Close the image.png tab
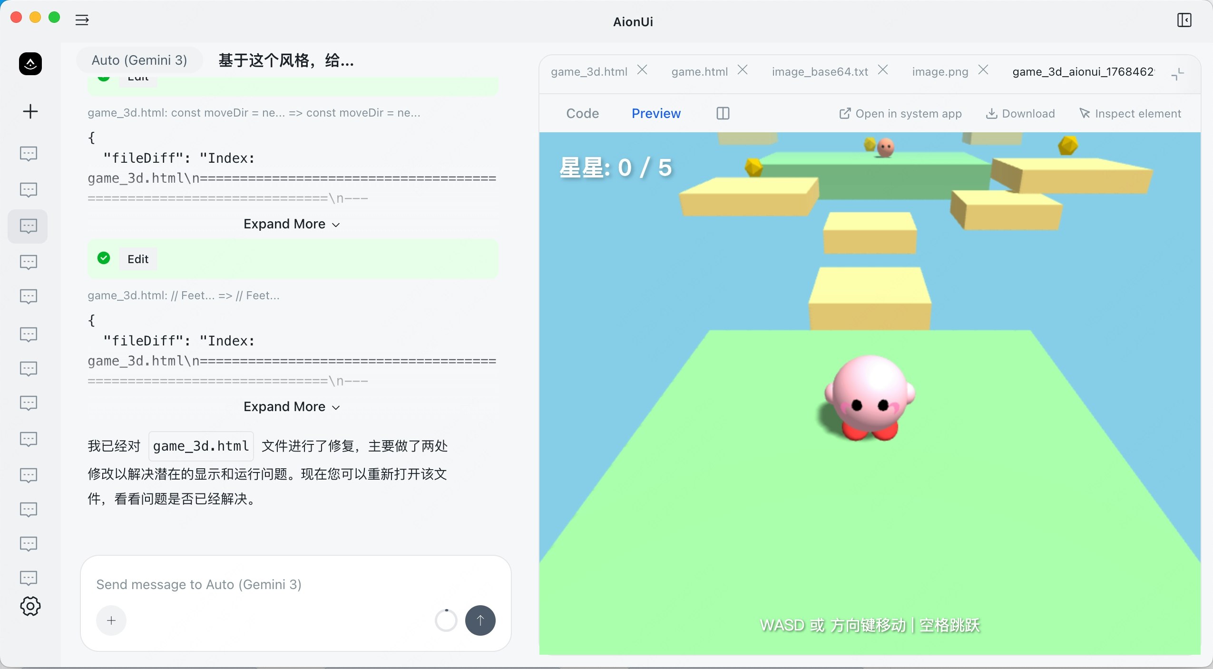This screenshot has width=1213, height=669. point(982,69)
